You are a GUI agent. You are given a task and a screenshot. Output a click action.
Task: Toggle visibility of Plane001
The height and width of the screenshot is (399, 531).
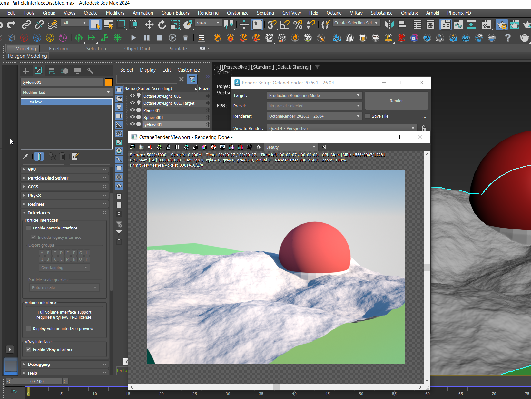pyautogui.click(x=133, y=110)
